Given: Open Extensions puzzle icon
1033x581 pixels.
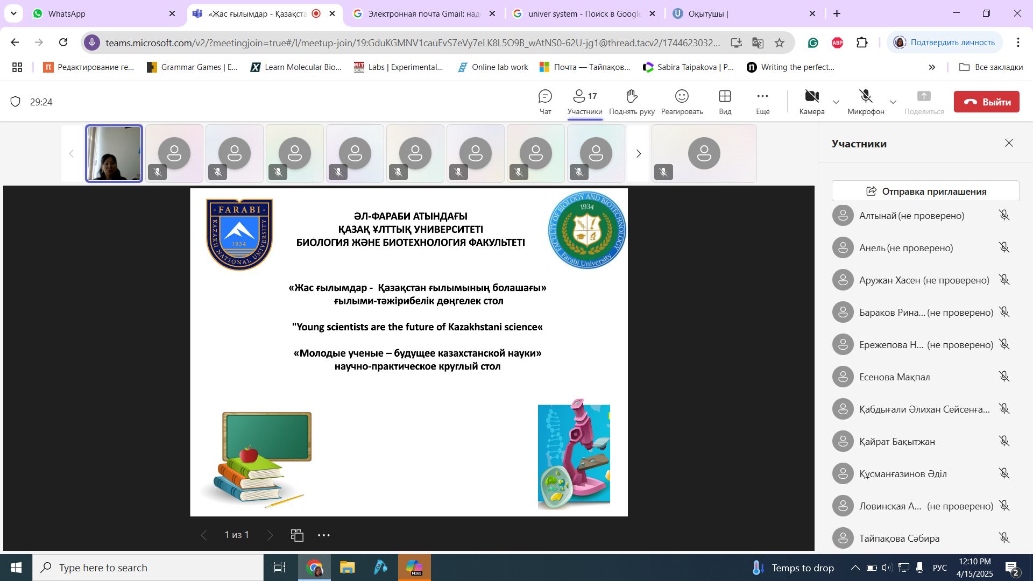Looking at the screenshot, I should click(x=862, y=42).
